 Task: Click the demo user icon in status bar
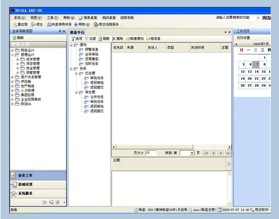tap(190, 210)
